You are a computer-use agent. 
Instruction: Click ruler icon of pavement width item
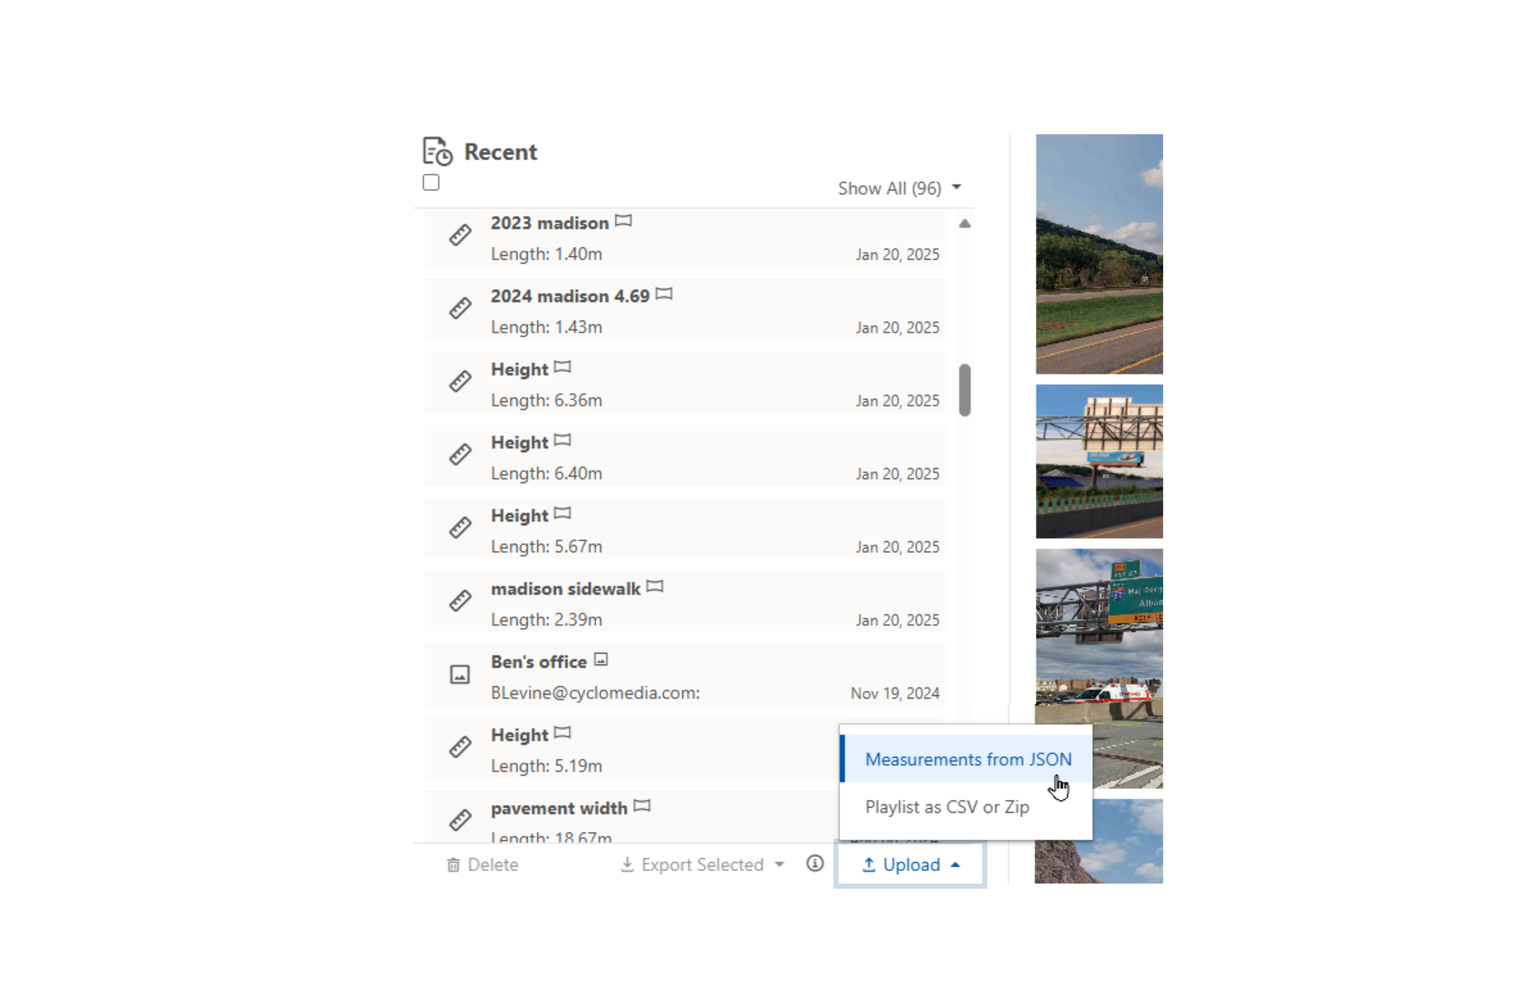pos(460,820)
